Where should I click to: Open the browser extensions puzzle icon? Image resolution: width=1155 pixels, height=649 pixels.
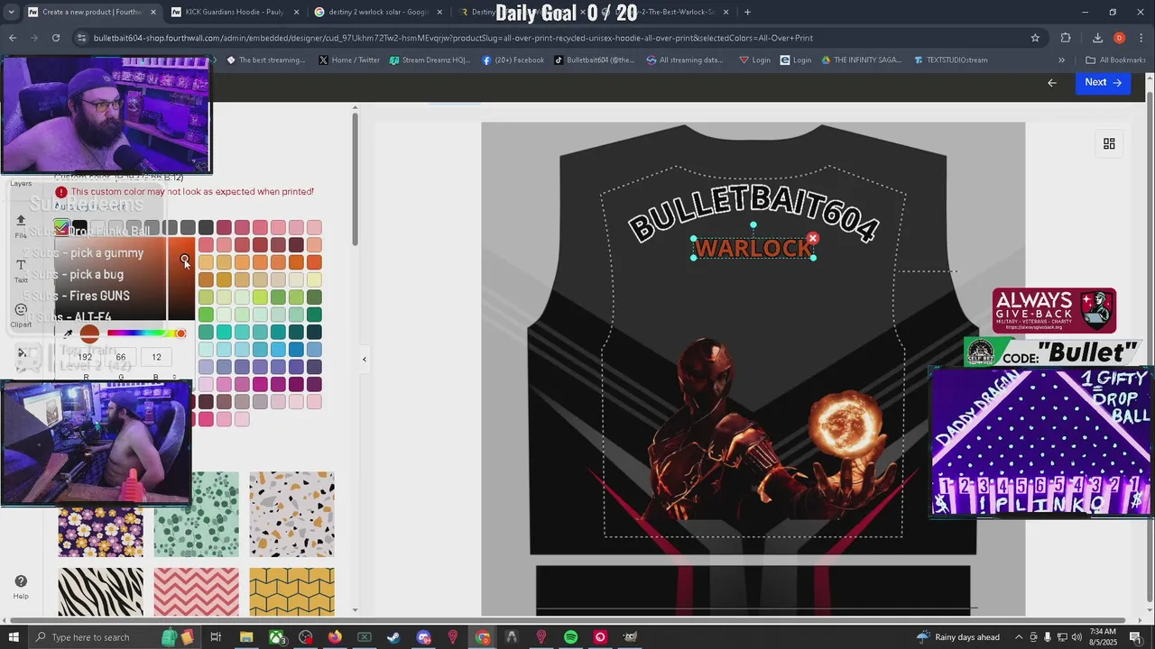coord(1066,38)
